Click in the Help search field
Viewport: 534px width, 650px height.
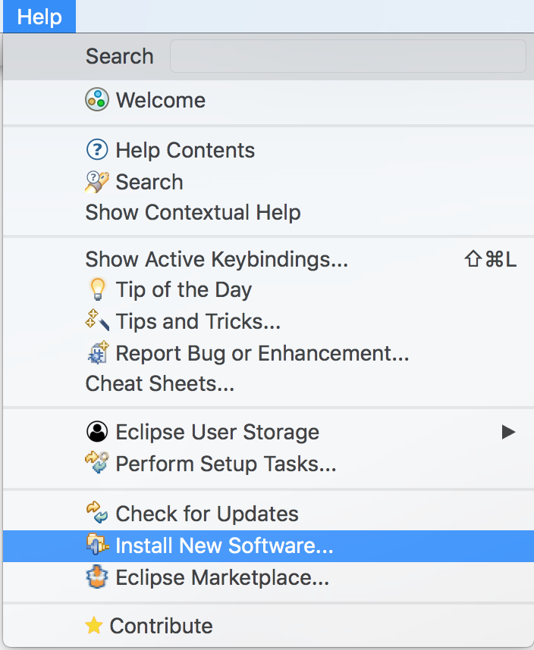[347, 56]
